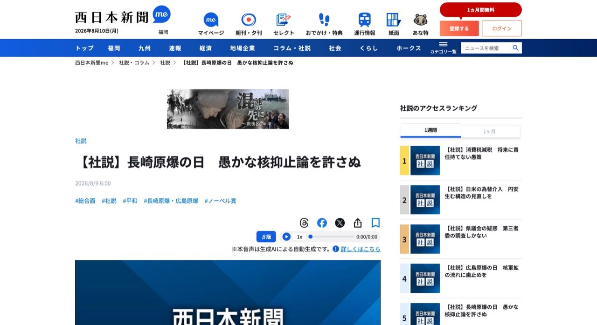
Task: Open コラム・社説 in navigation bar
Action: pyautogui.click(x=292, y=48)
